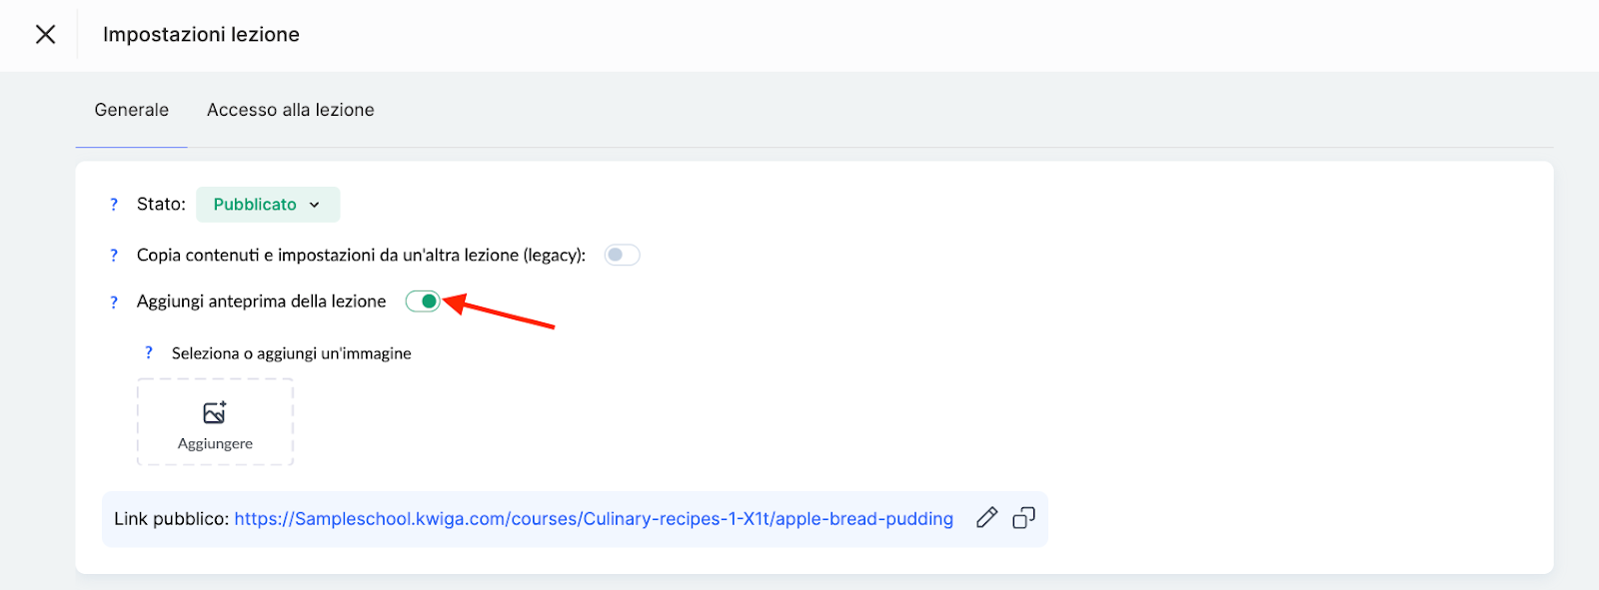Open the public lesson link URL
The image size is (1599, 590).
coord(594,519)
